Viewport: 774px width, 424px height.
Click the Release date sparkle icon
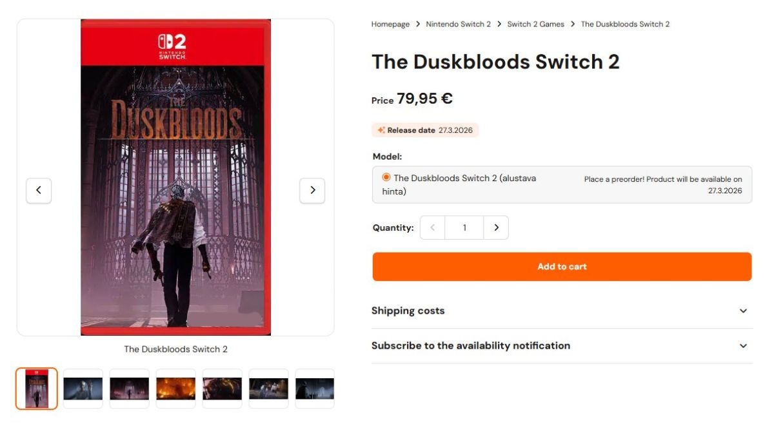click(381, 130)
